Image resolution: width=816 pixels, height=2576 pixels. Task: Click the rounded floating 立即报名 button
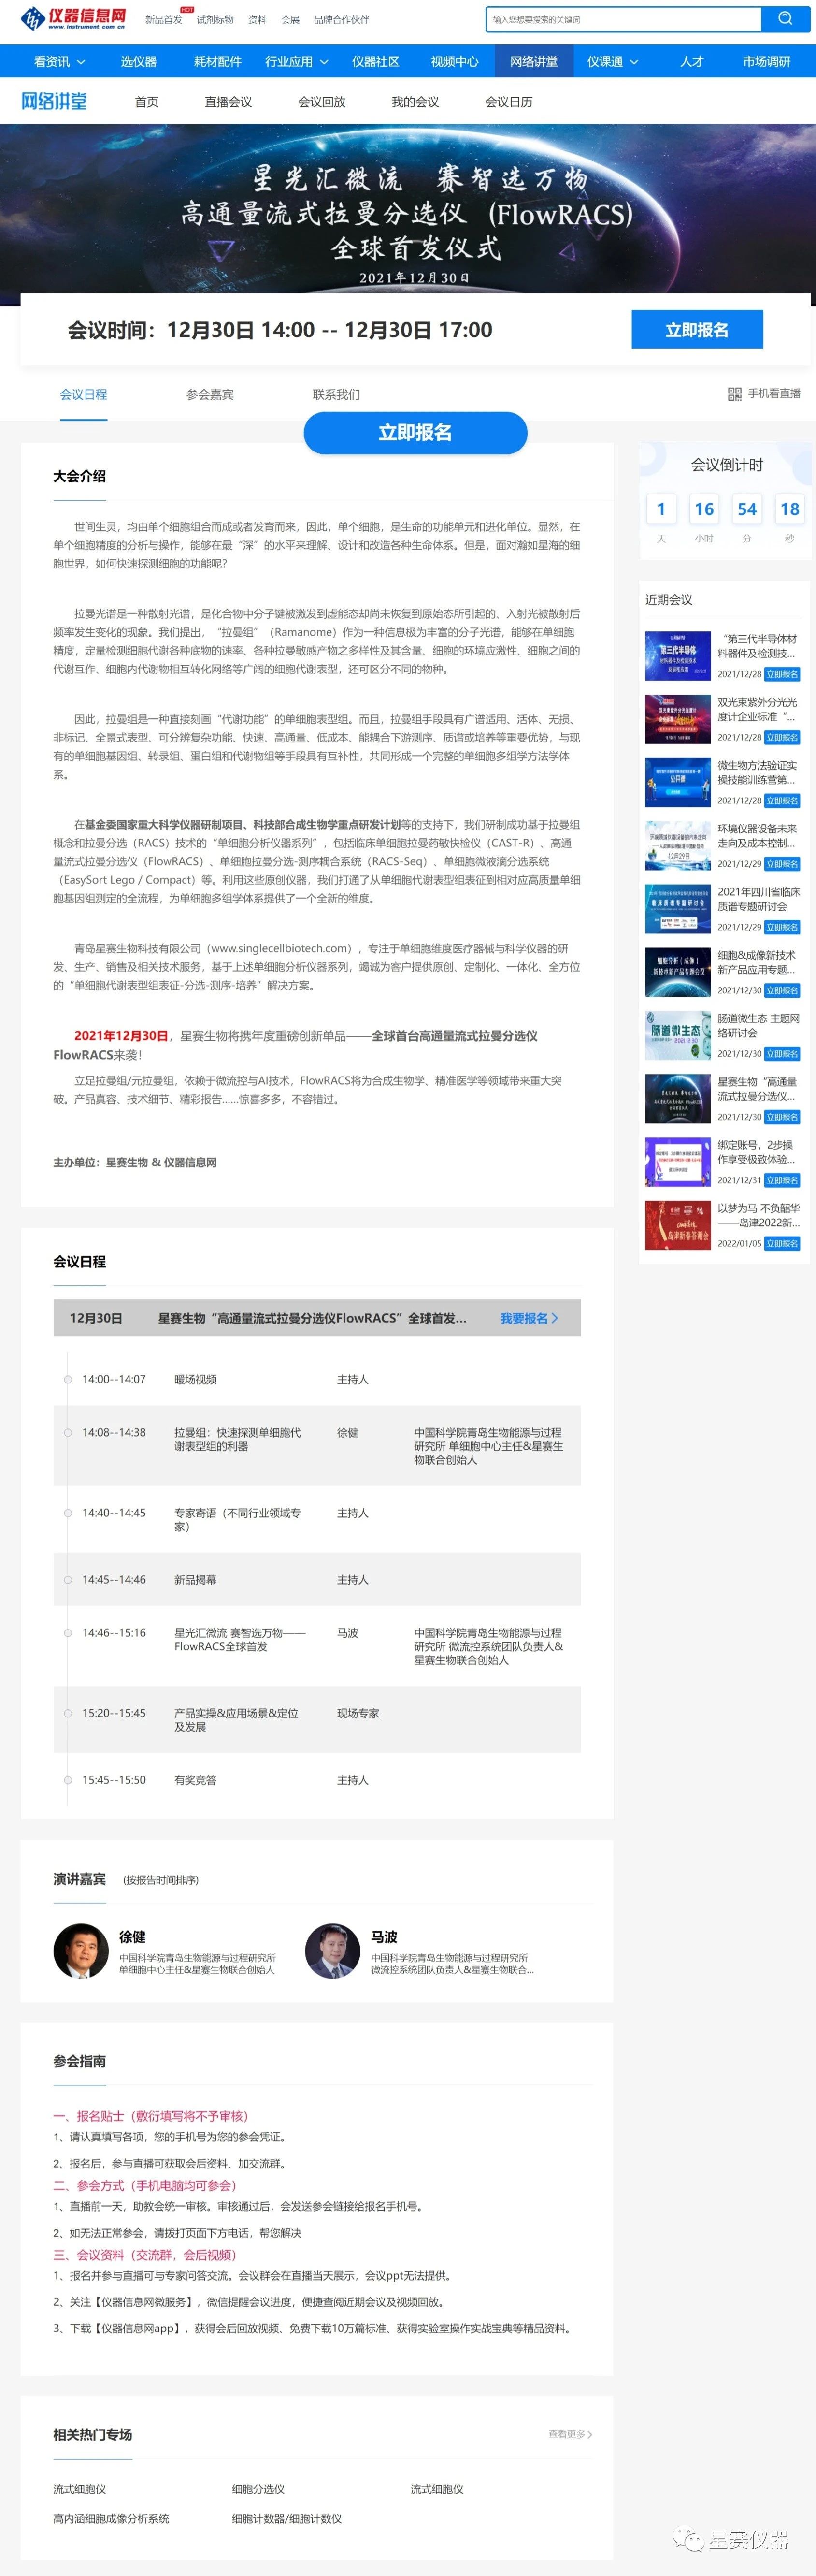tap(415, 433)
